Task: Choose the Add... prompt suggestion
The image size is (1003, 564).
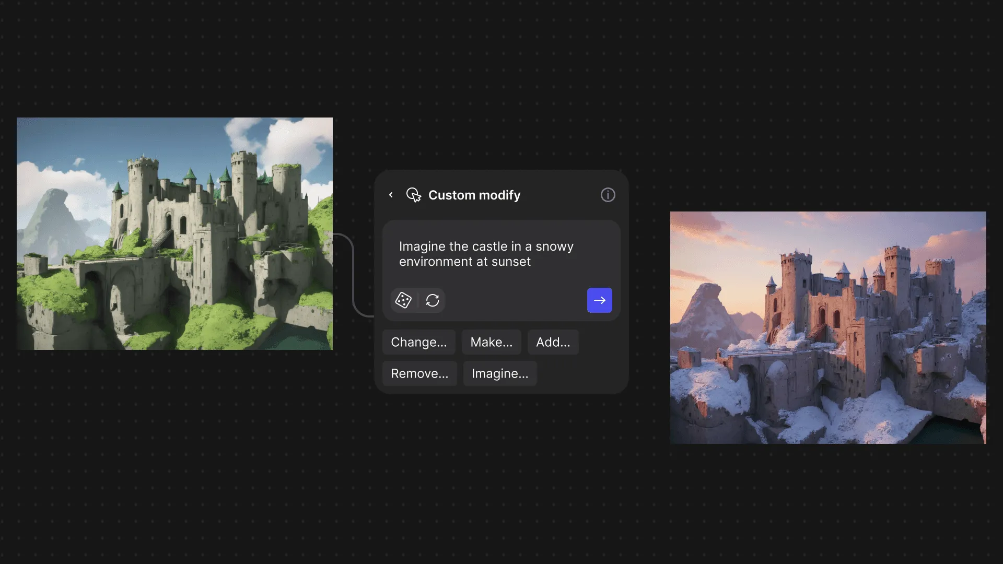Action: pyautogui.click(x=553, y=342)
